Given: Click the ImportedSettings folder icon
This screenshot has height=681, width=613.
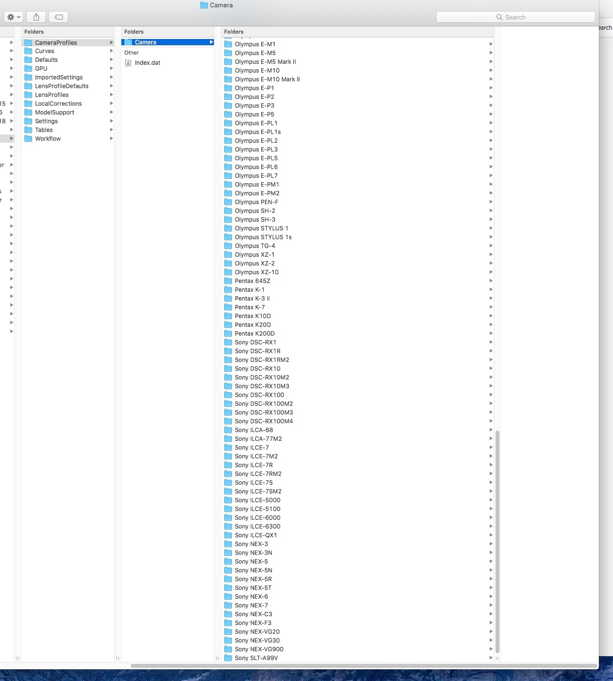Looking at the screenshot, I should pos(28,77).
